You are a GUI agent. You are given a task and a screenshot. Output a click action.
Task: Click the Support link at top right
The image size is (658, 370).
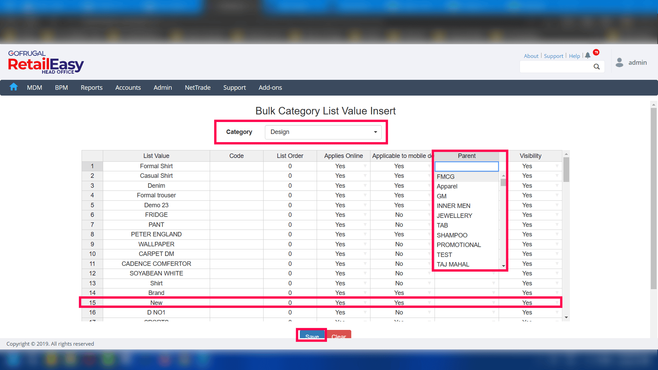pos(553,56)
